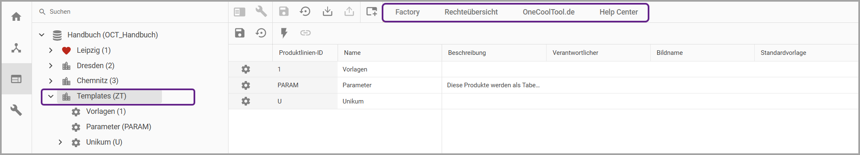860x155 pixels.
Task: Select Chemnitz (3) in the tree
Action: pyautogui.click(x=98, y=81)
